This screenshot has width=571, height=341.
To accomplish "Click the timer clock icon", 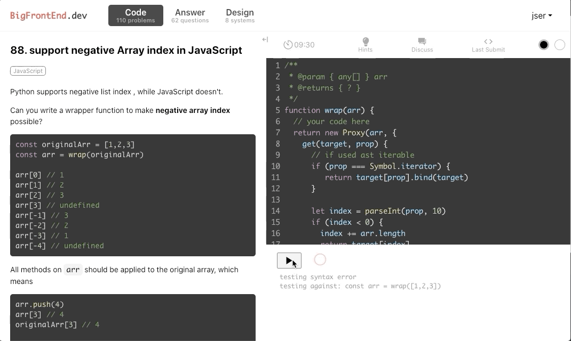I will pyautogui.click(x=288, y=45).
